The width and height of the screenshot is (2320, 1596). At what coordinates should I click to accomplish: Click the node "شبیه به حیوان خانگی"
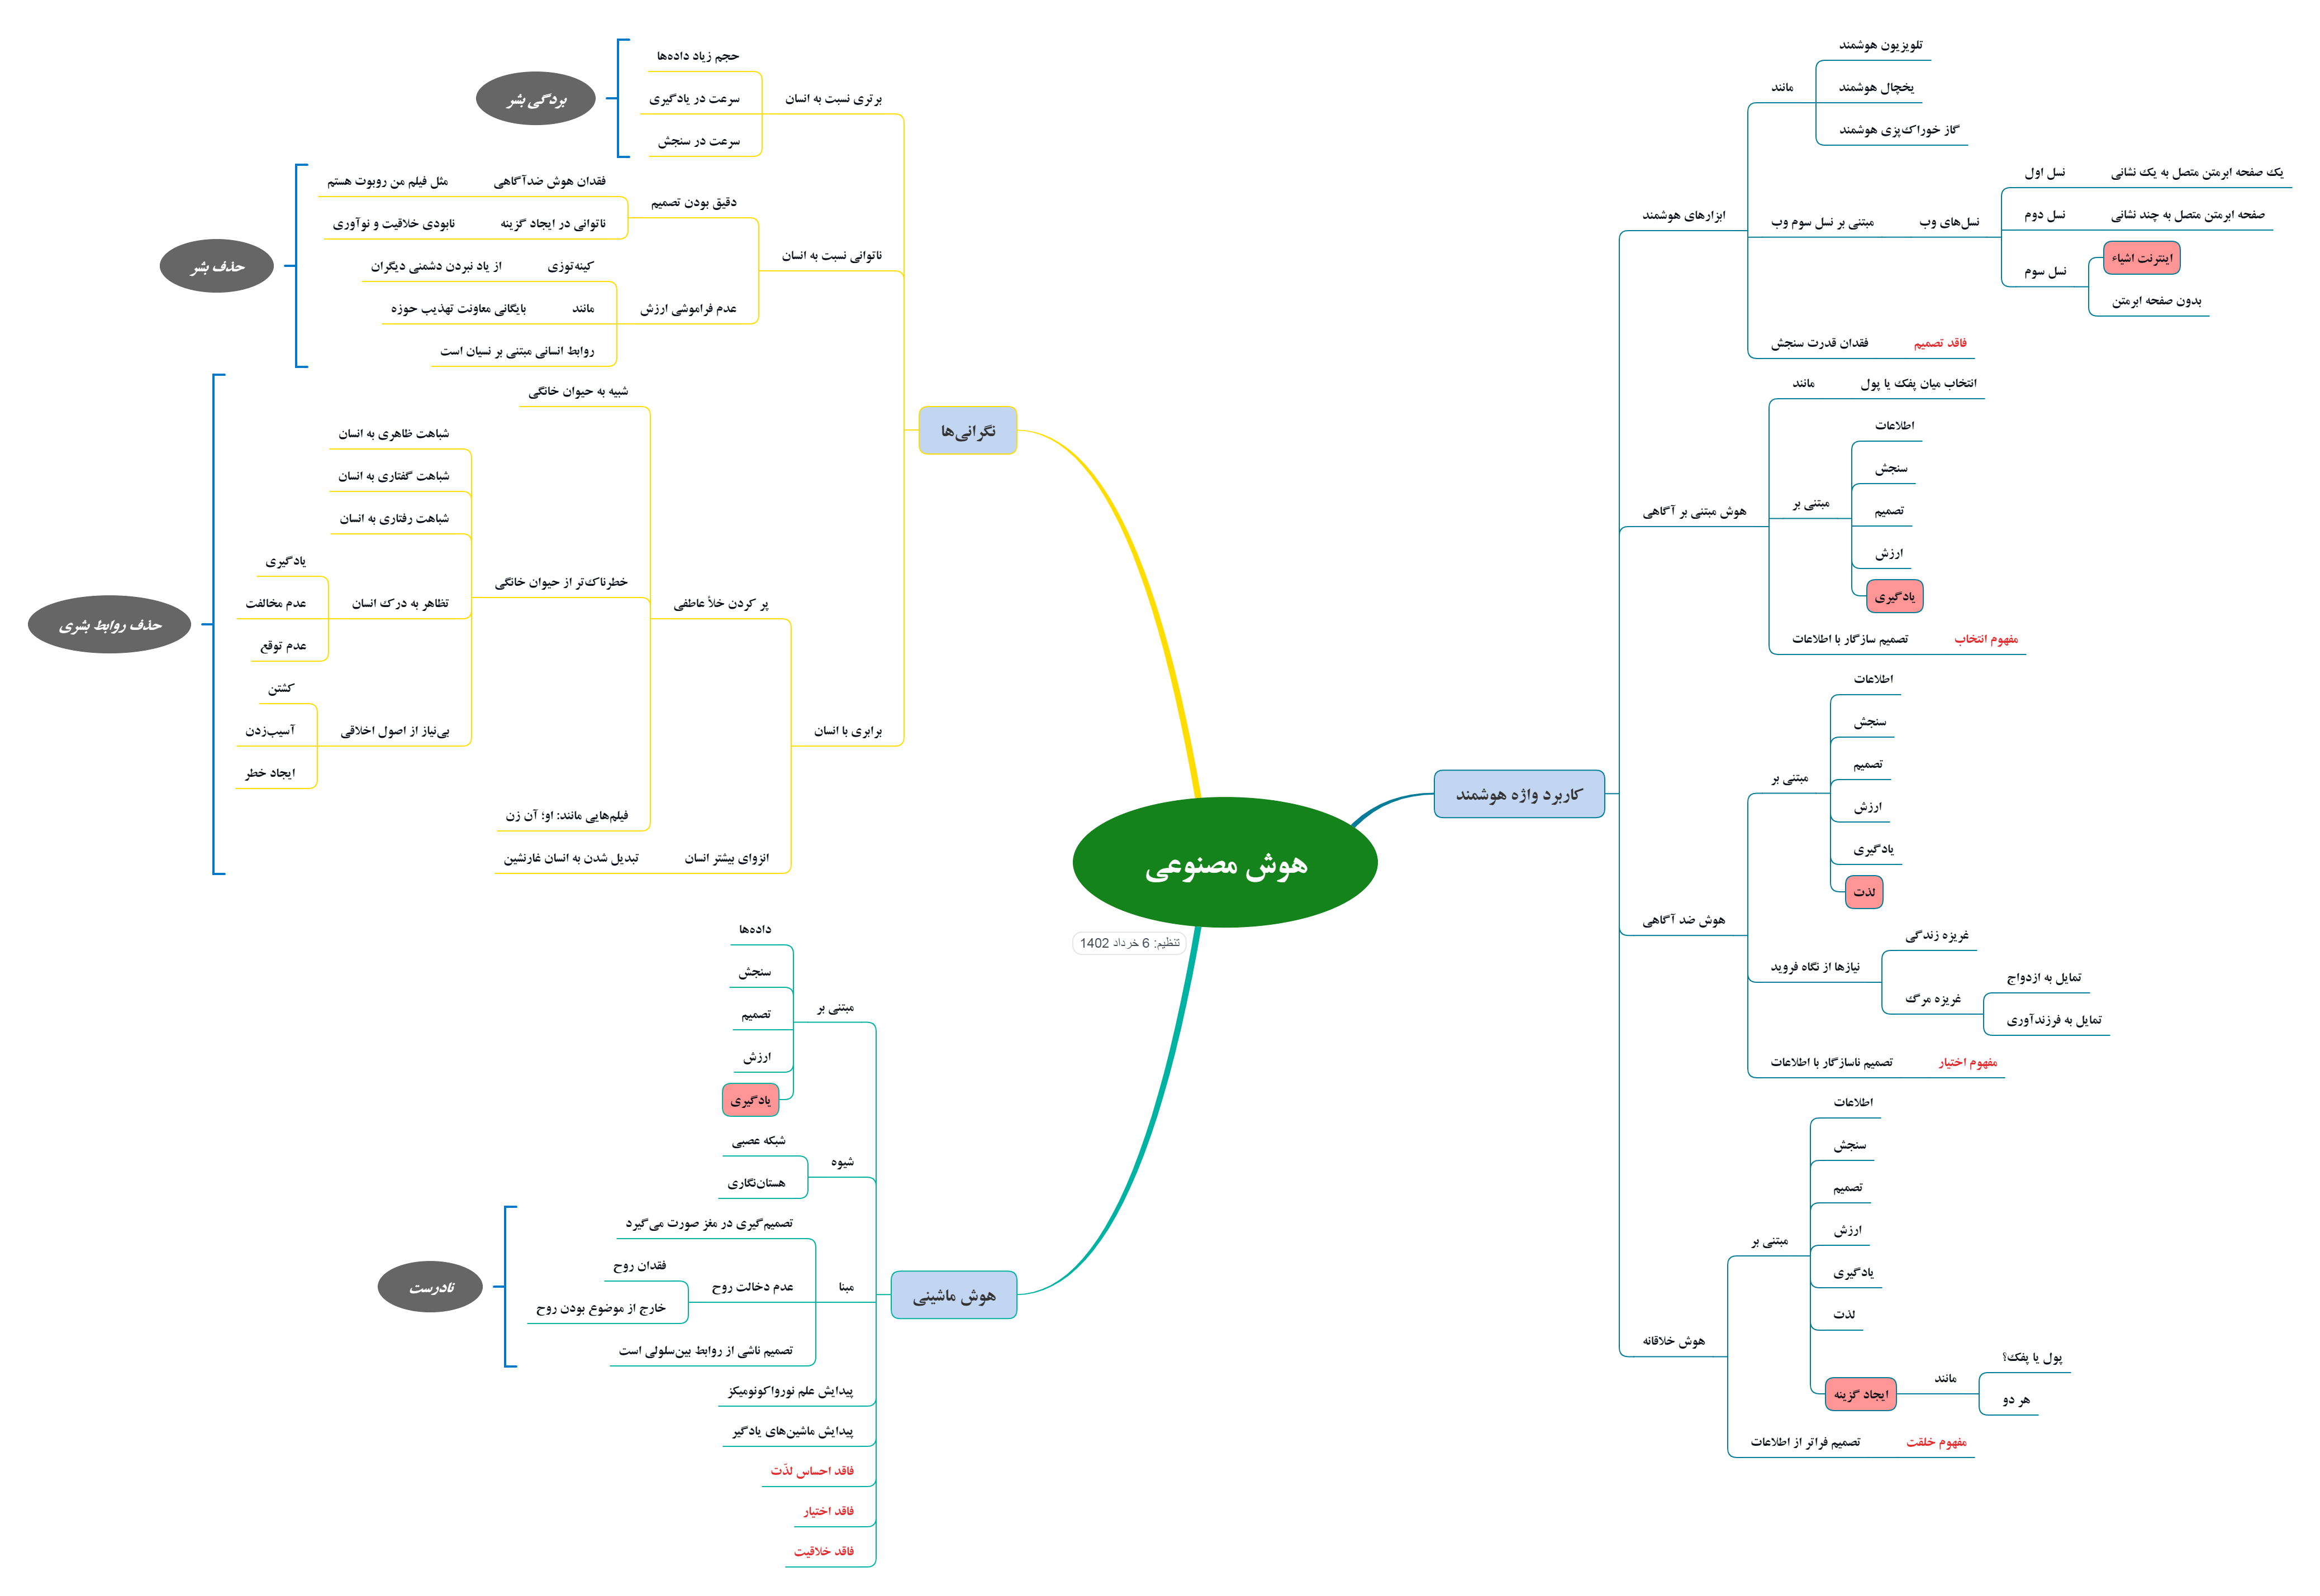tap(578, 391)
